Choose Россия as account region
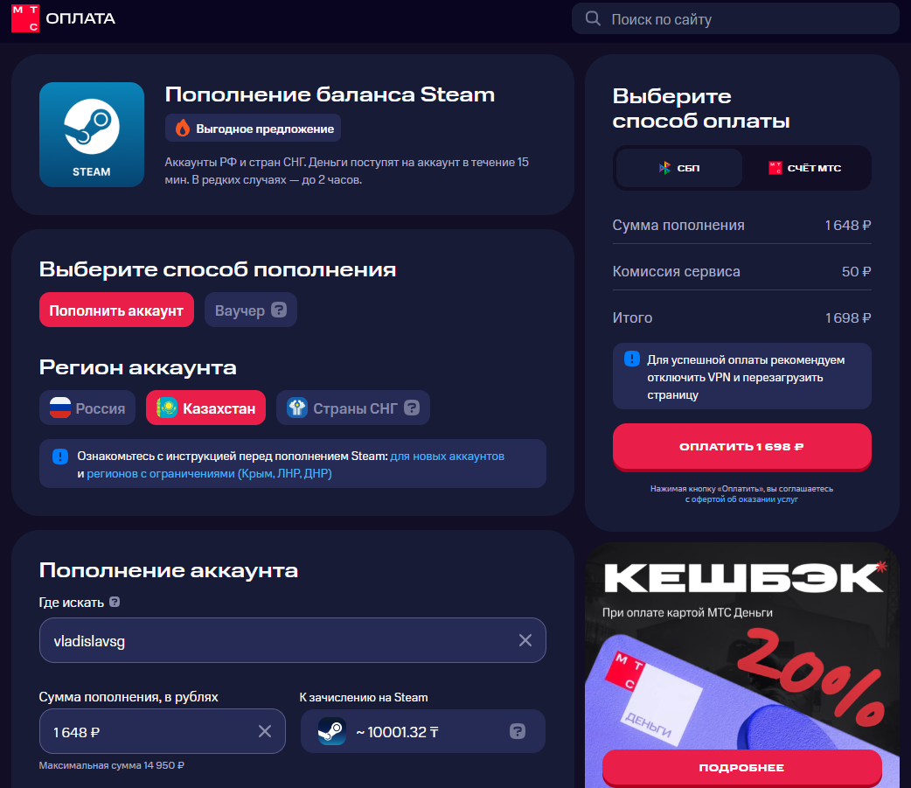This screenshot has width=911, height=788. pyautogui.click(x=87, y=408)
